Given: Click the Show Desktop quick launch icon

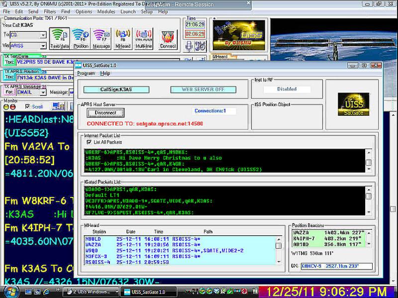Looking at the screenshot, I should (28, 292).
